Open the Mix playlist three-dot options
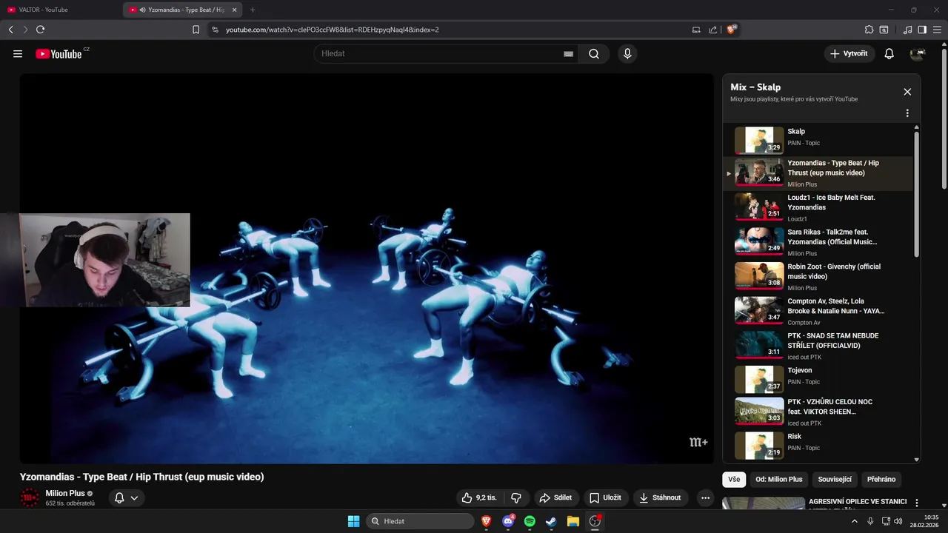 pos(907,113)
